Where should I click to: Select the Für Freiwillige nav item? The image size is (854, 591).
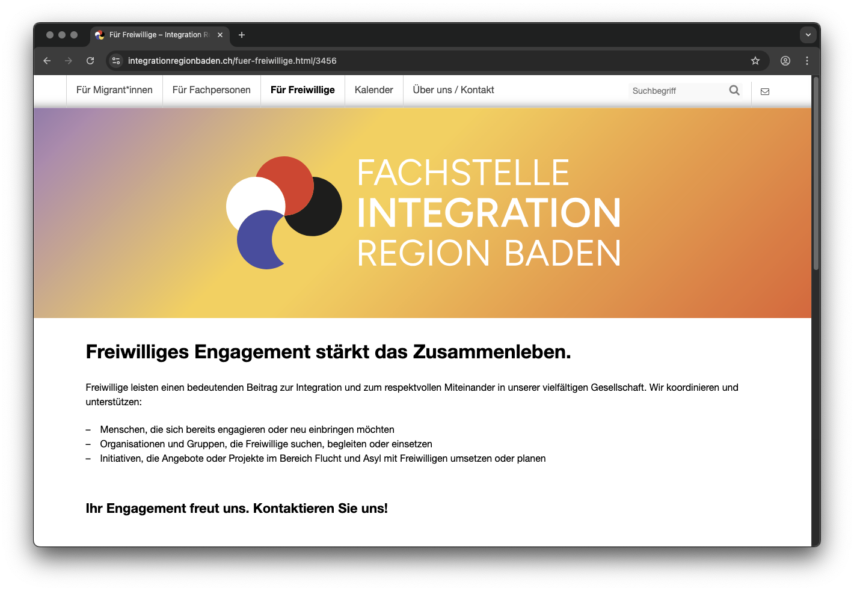(303, 90)
